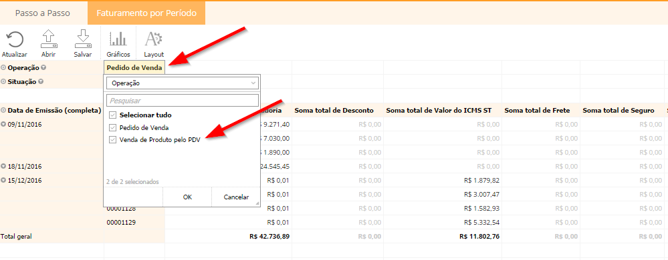
Task: Click the 2 de 2 selecionados status text
Action: pos(132,181)
